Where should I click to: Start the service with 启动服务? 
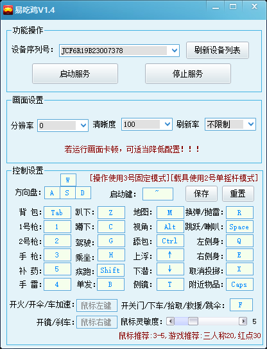tap(75, 74)
